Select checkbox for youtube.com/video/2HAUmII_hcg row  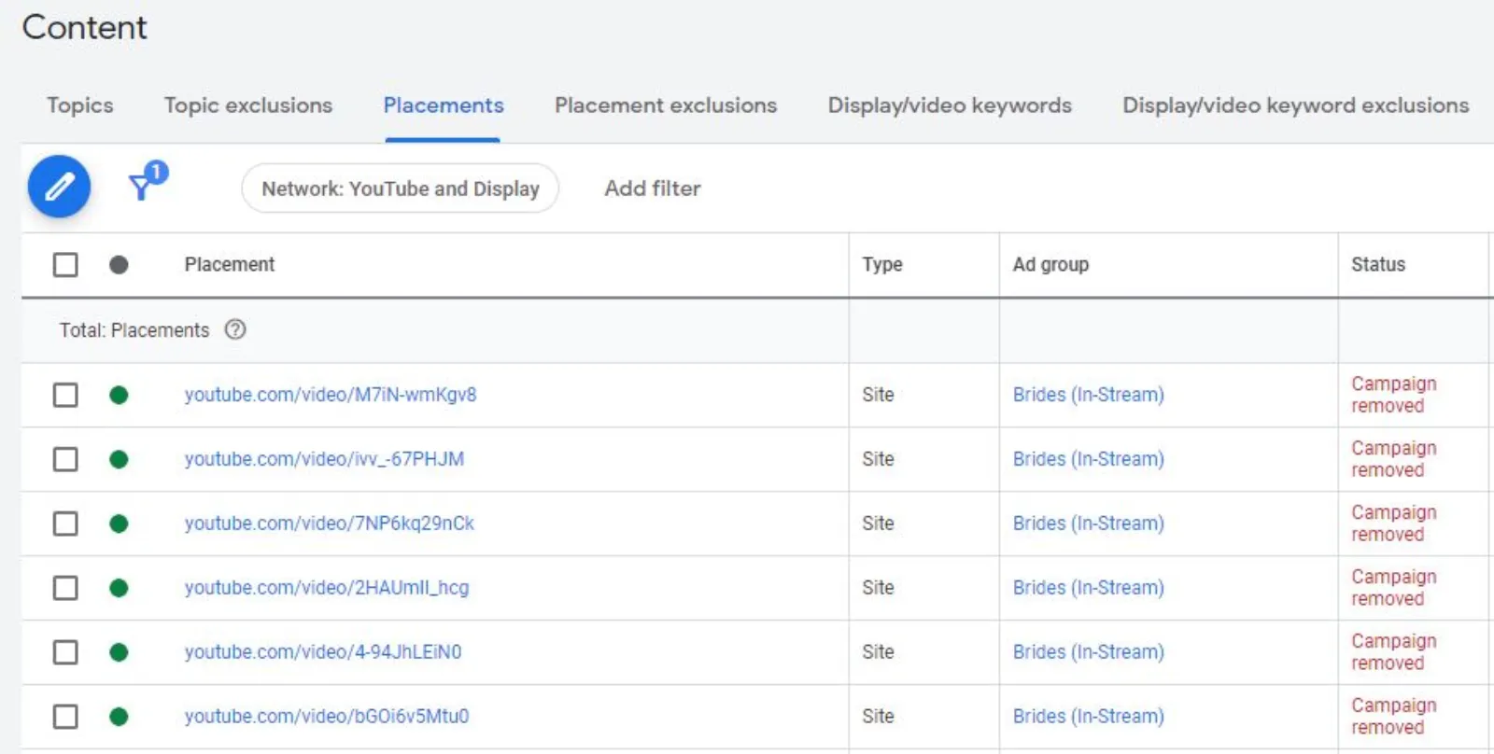[65, 588]
